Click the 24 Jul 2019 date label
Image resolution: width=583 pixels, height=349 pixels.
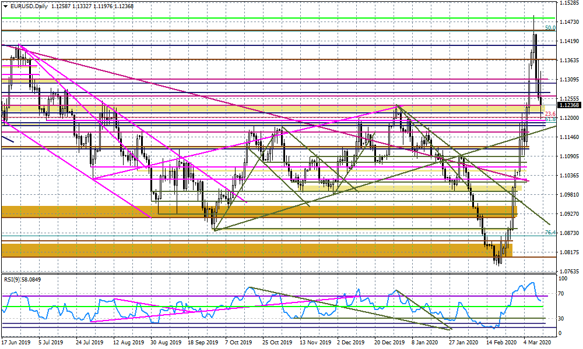[x=90, y=343]
